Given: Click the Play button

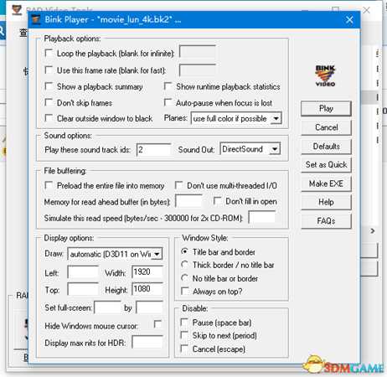Looking at the screenshot, I should 326,108.
